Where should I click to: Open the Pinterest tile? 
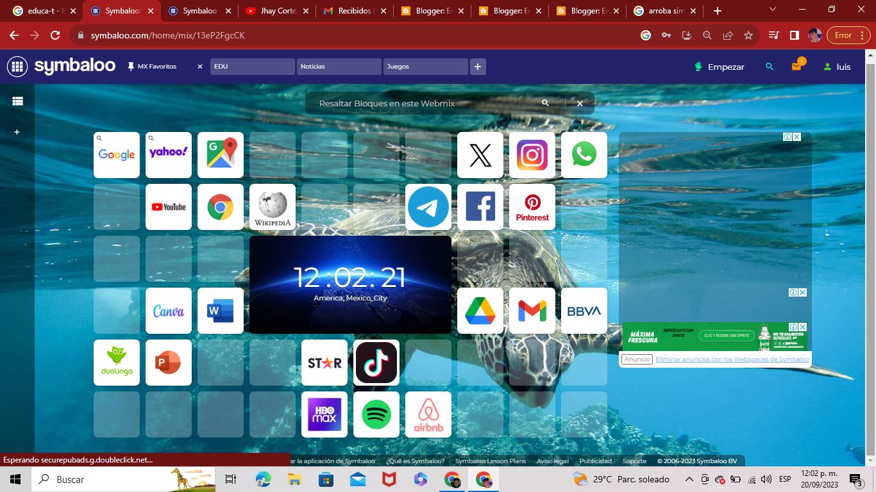[x=532, y=207]
